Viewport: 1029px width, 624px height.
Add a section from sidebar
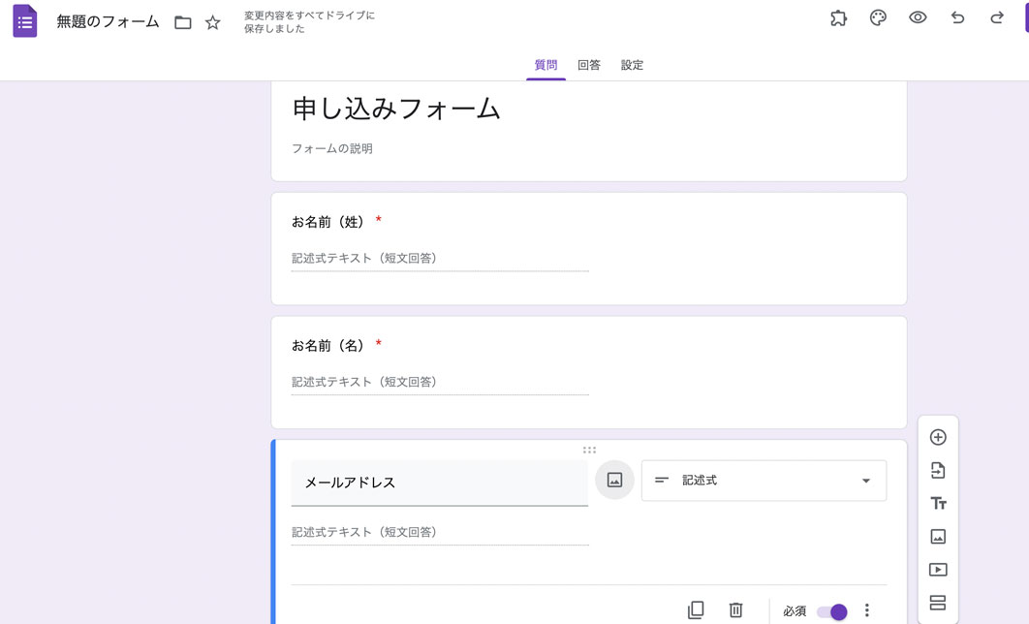pyautogui.click(x=938, y=603)
